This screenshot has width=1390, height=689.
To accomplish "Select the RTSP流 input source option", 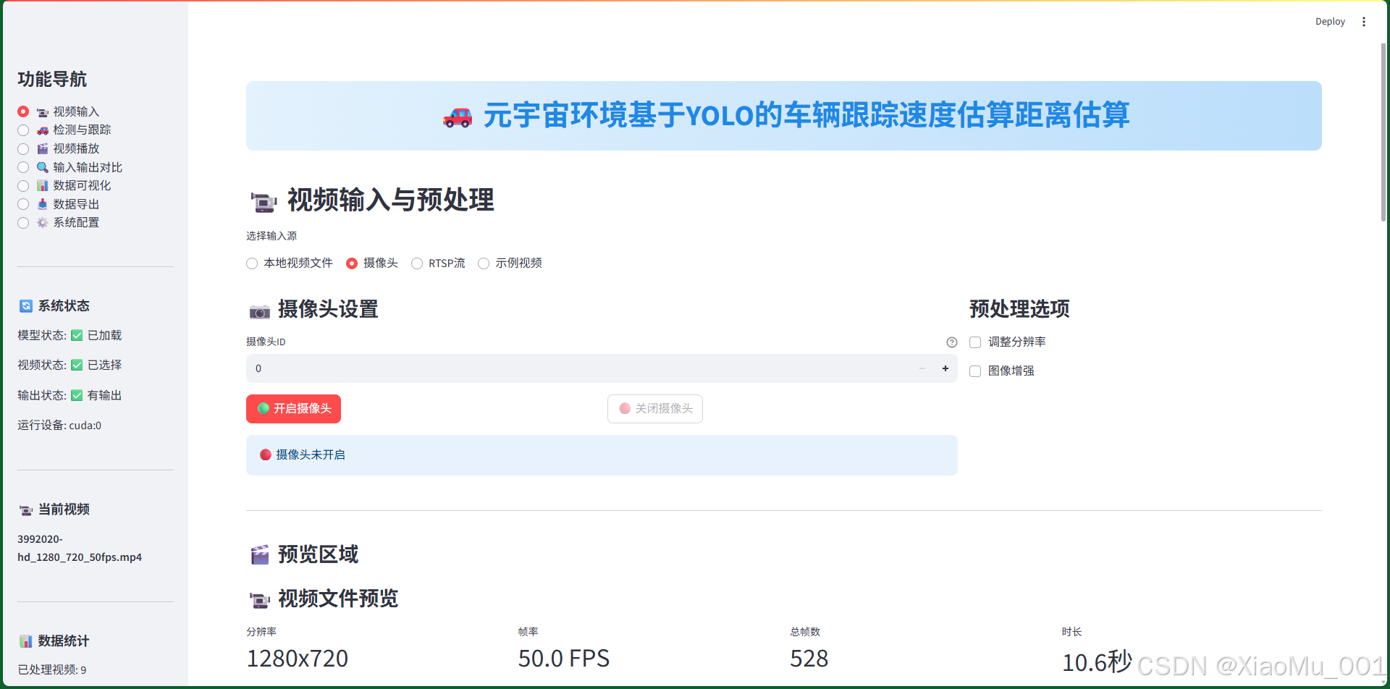I will click(x=417, y=263).
